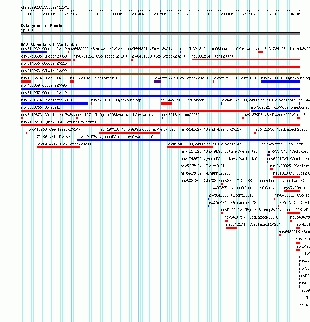This screenshot has width=310, height=322.
Task: Open nsv4174802 (gnomADStructuralVariants) label
Action: coord(205,144)
